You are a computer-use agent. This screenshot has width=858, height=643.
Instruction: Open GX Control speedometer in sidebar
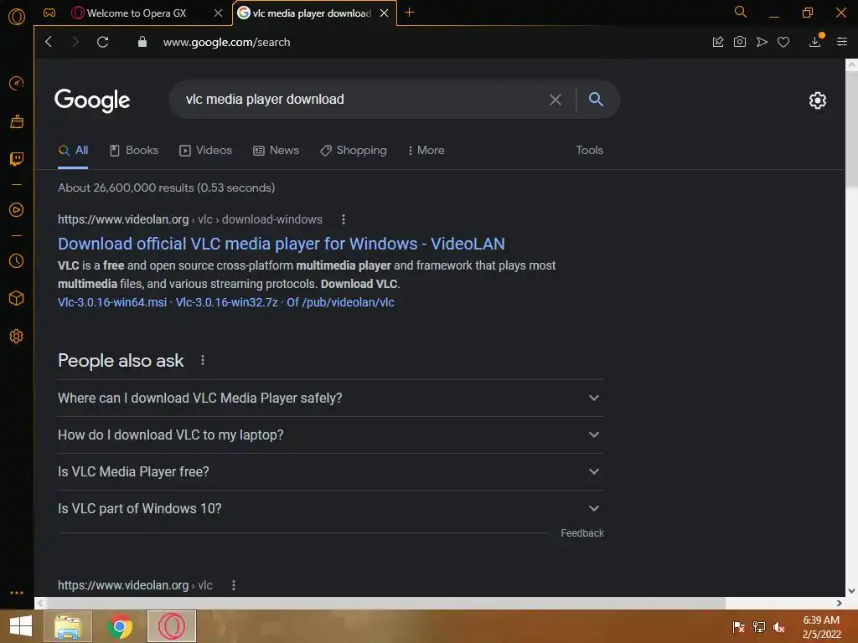click(x=17, y=83)
